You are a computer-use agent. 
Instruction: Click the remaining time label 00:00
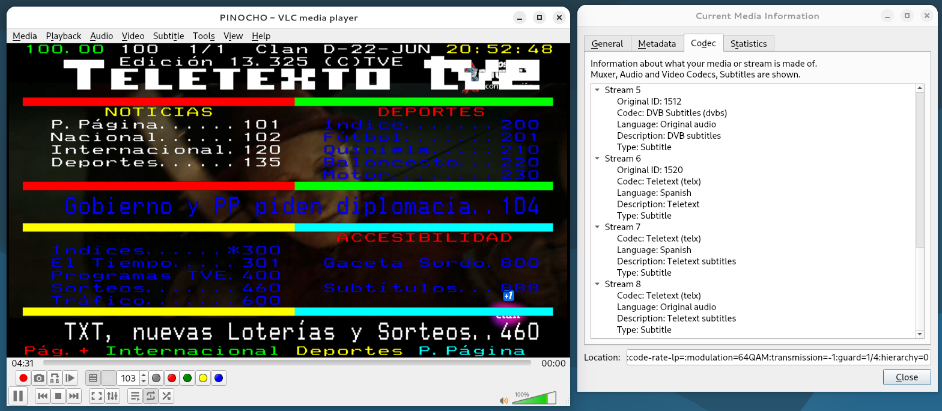(553, 363)
